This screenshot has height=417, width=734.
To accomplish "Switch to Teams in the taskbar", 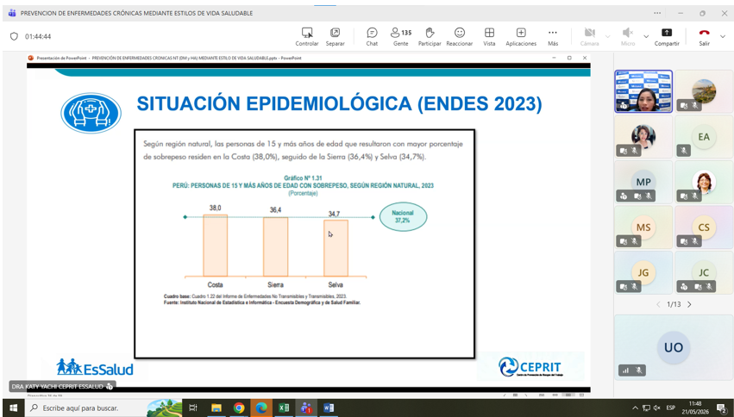I will coord(306,408).
